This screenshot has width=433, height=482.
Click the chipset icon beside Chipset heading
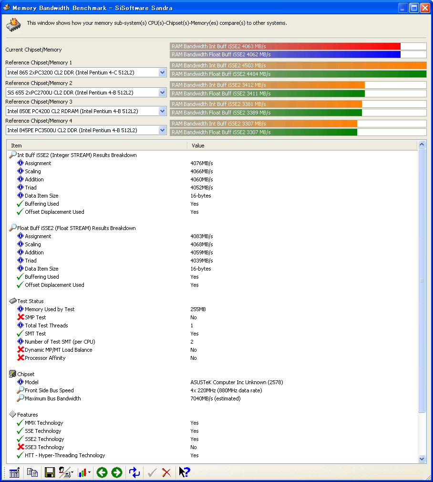[12, 374]
